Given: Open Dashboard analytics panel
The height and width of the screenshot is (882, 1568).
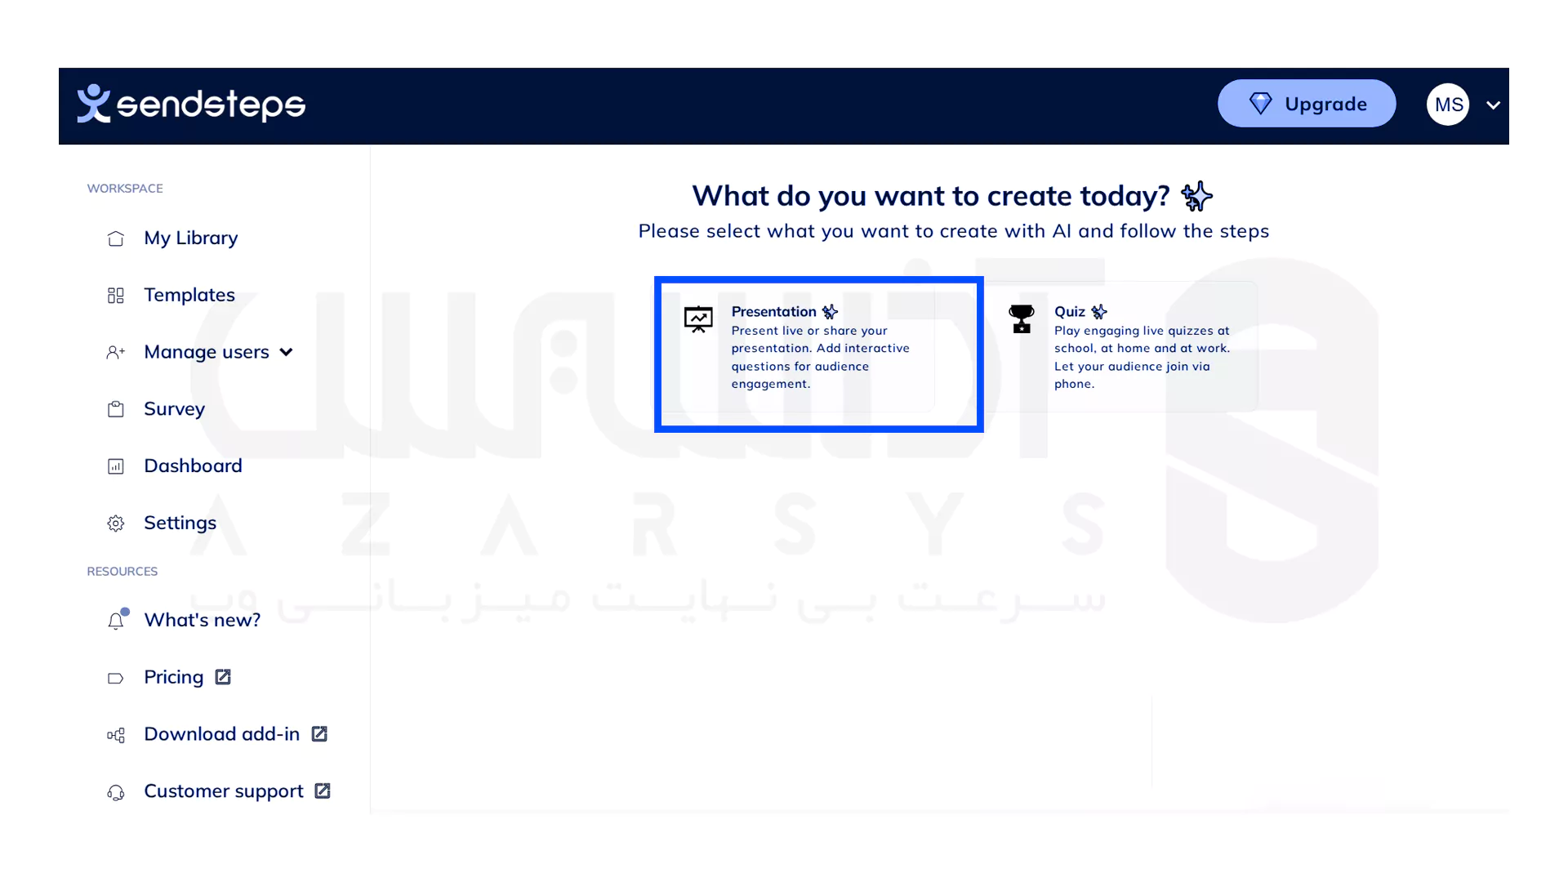Looking at the screenshot, I should click(x=193, y=465).
